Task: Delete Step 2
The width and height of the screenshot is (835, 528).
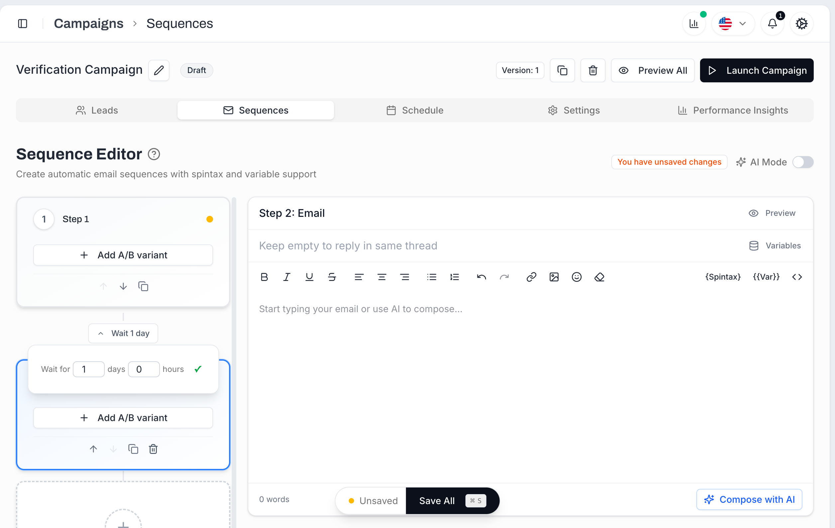Action: pos(153,449)
